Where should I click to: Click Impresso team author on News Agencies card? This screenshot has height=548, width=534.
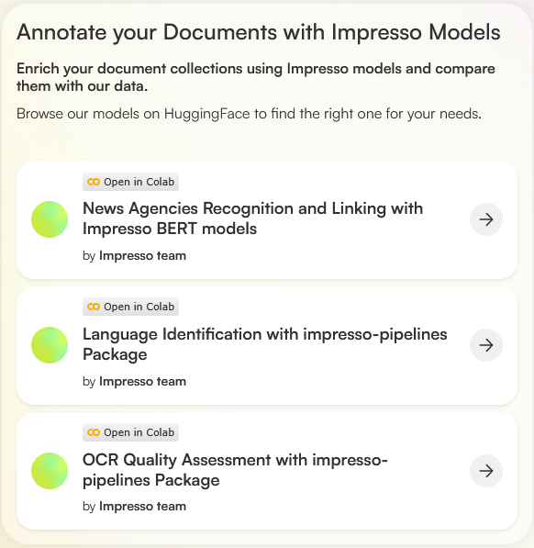[x=142, y=255]
